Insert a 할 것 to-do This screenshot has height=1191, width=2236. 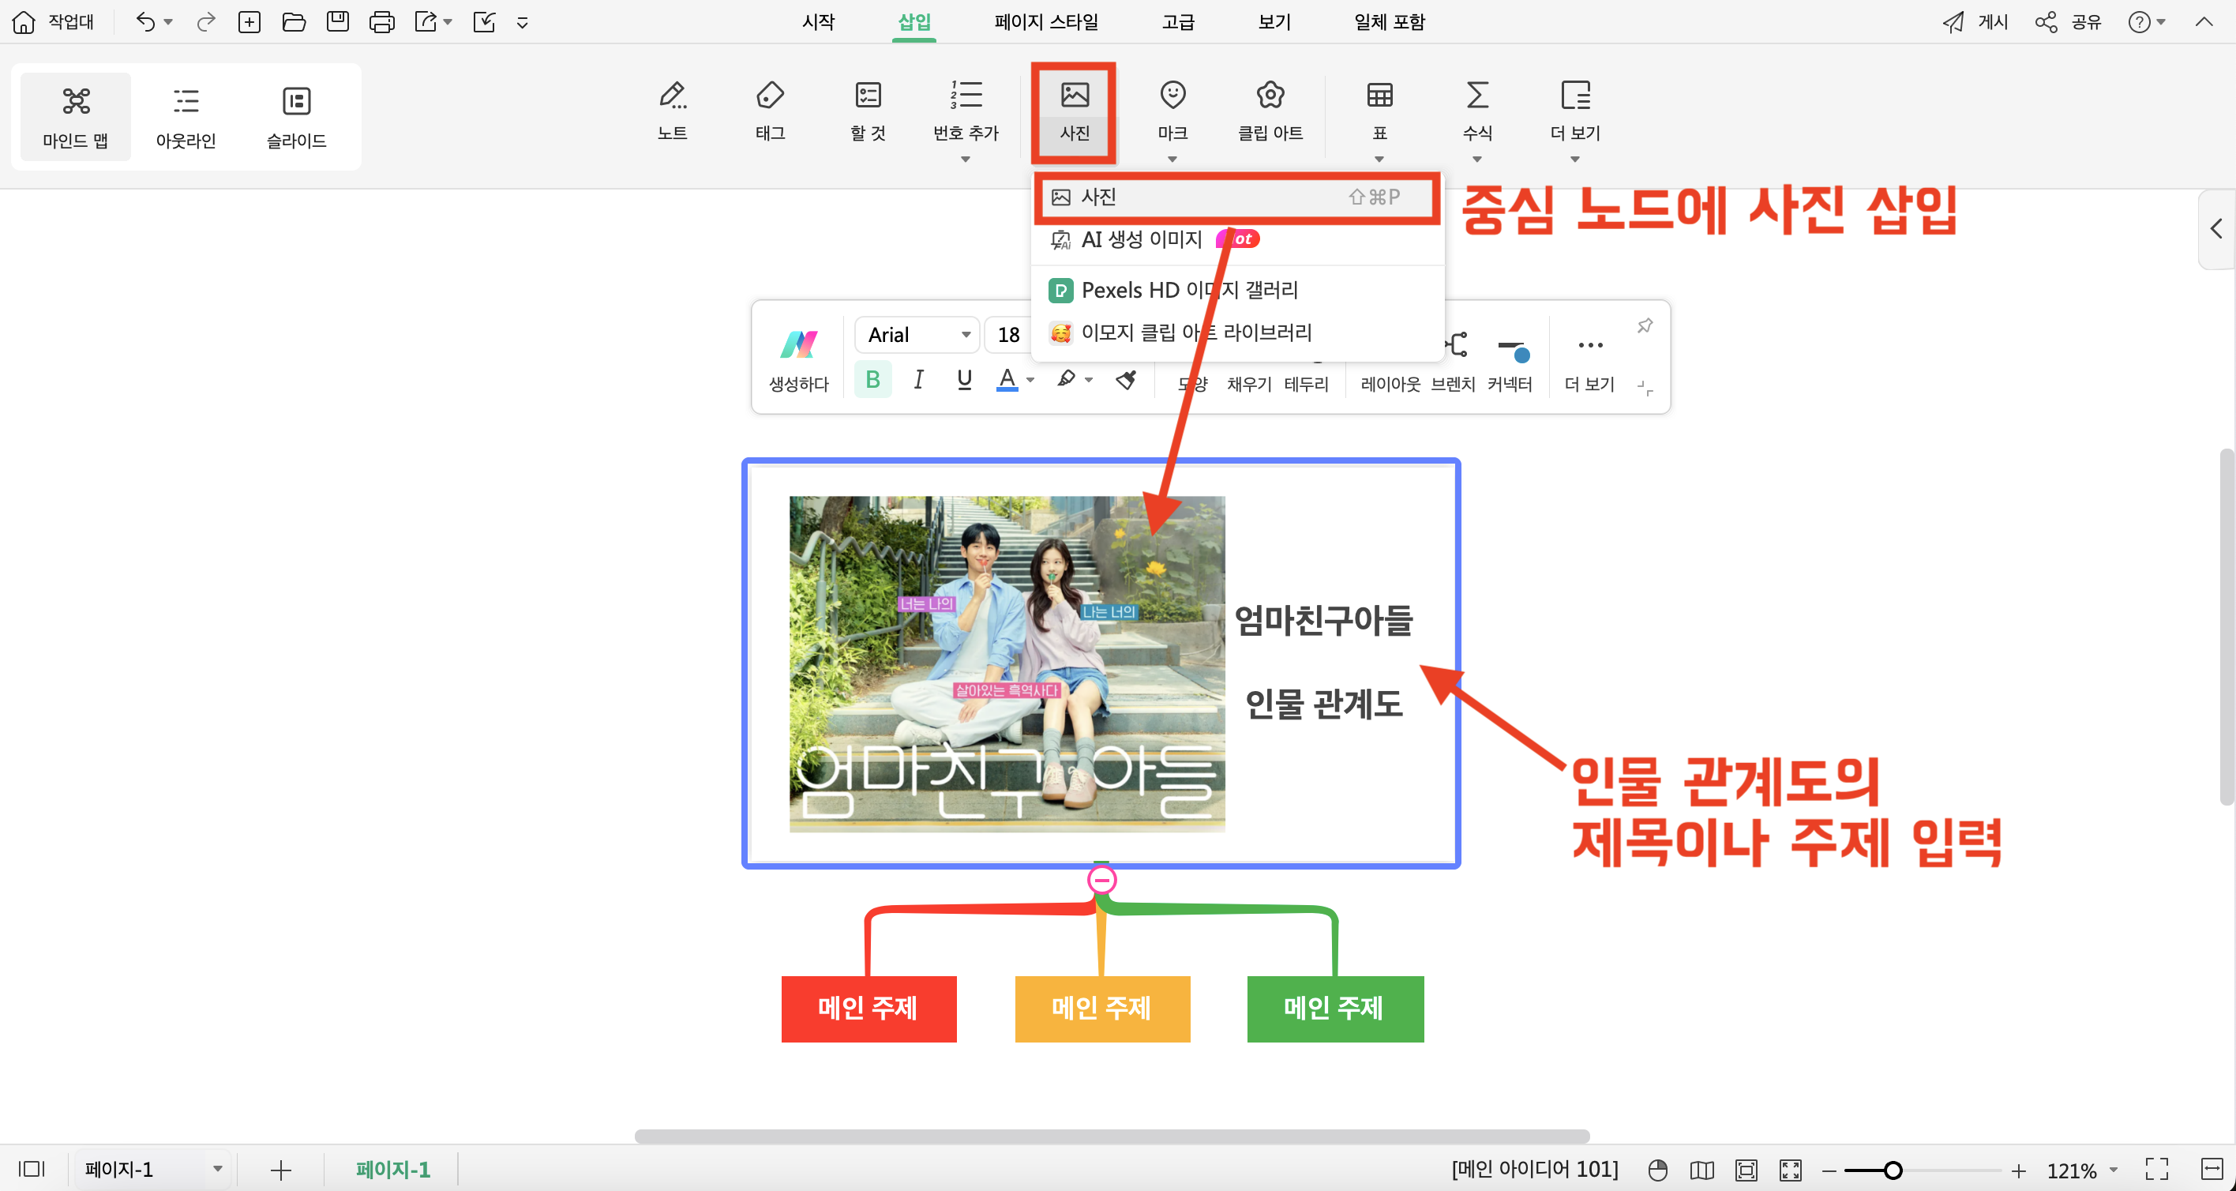point(868,111)
